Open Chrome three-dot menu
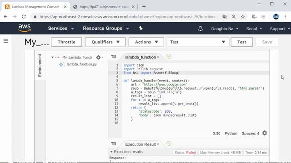 pos(285,17)
